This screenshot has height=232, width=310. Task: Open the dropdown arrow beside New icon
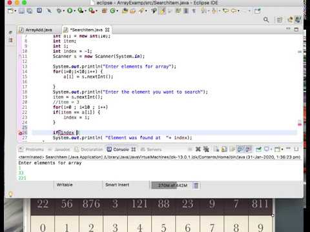point(15,11)
